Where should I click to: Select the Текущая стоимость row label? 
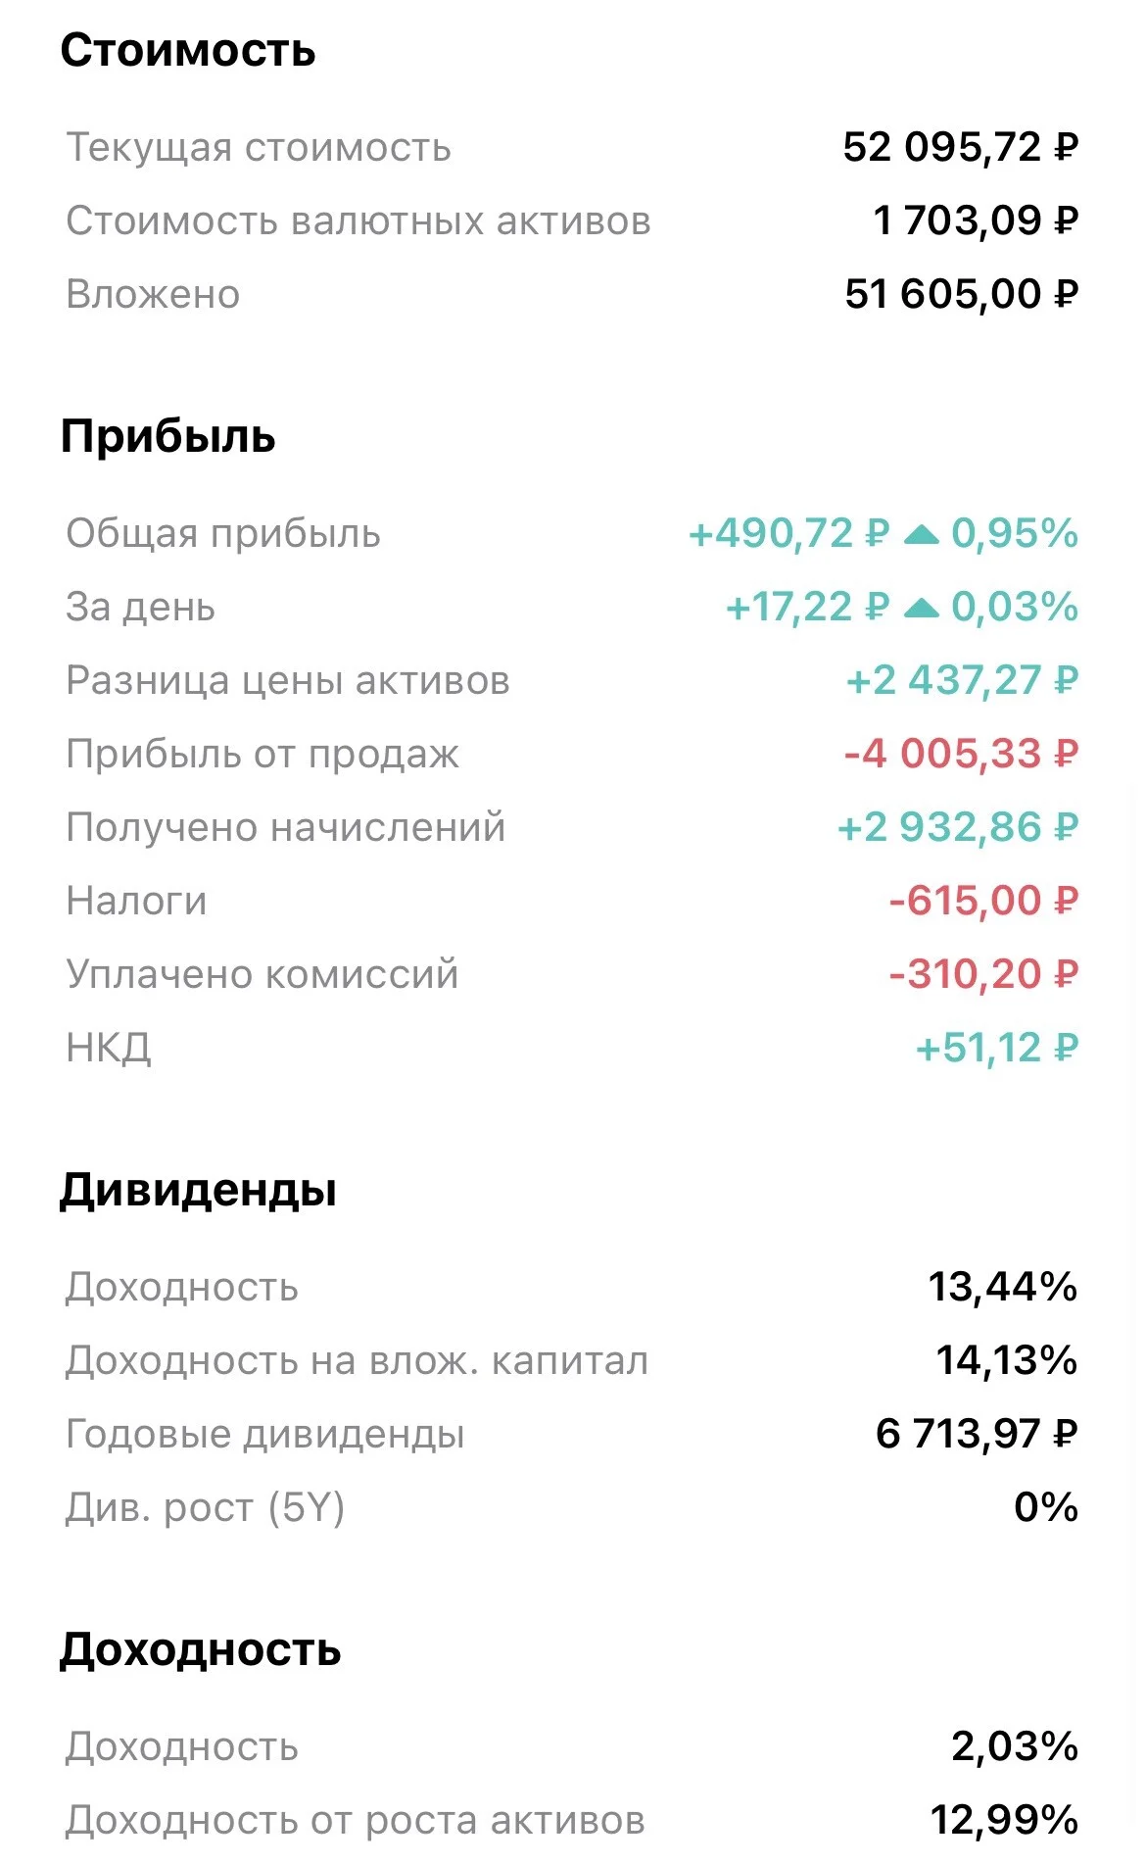click(x=259, y=147)
